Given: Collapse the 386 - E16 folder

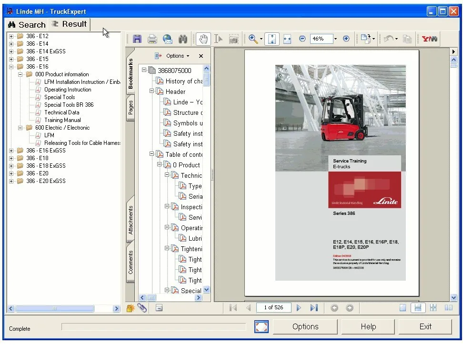Looking at the screenshot, I should click(11, 67).
